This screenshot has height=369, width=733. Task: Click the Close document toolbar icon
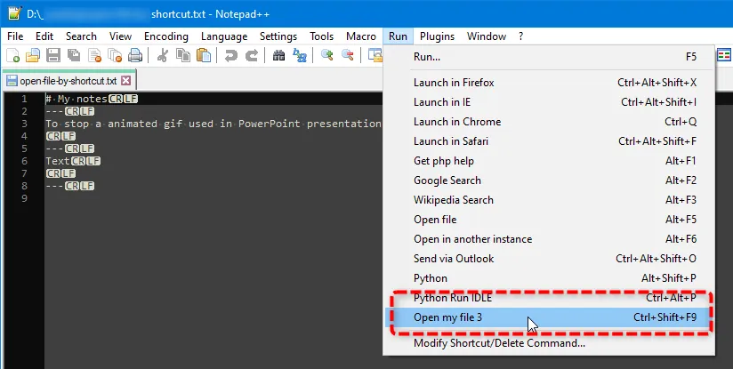point(95,56)
